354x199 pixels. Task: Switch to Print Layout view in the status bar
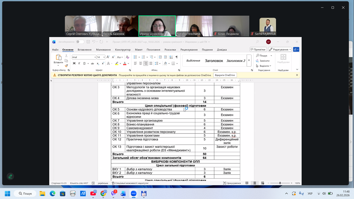pos(255,183)
